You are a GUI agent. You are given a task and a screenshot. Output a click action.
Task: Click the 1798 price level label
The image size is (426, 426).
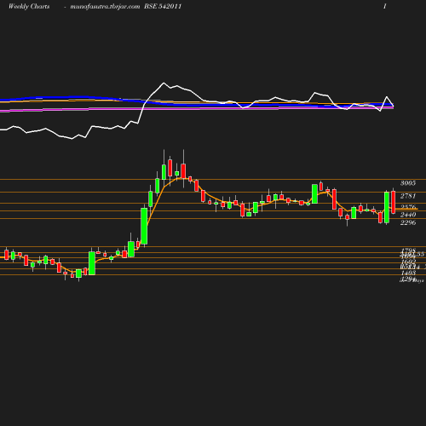(408, 250)
